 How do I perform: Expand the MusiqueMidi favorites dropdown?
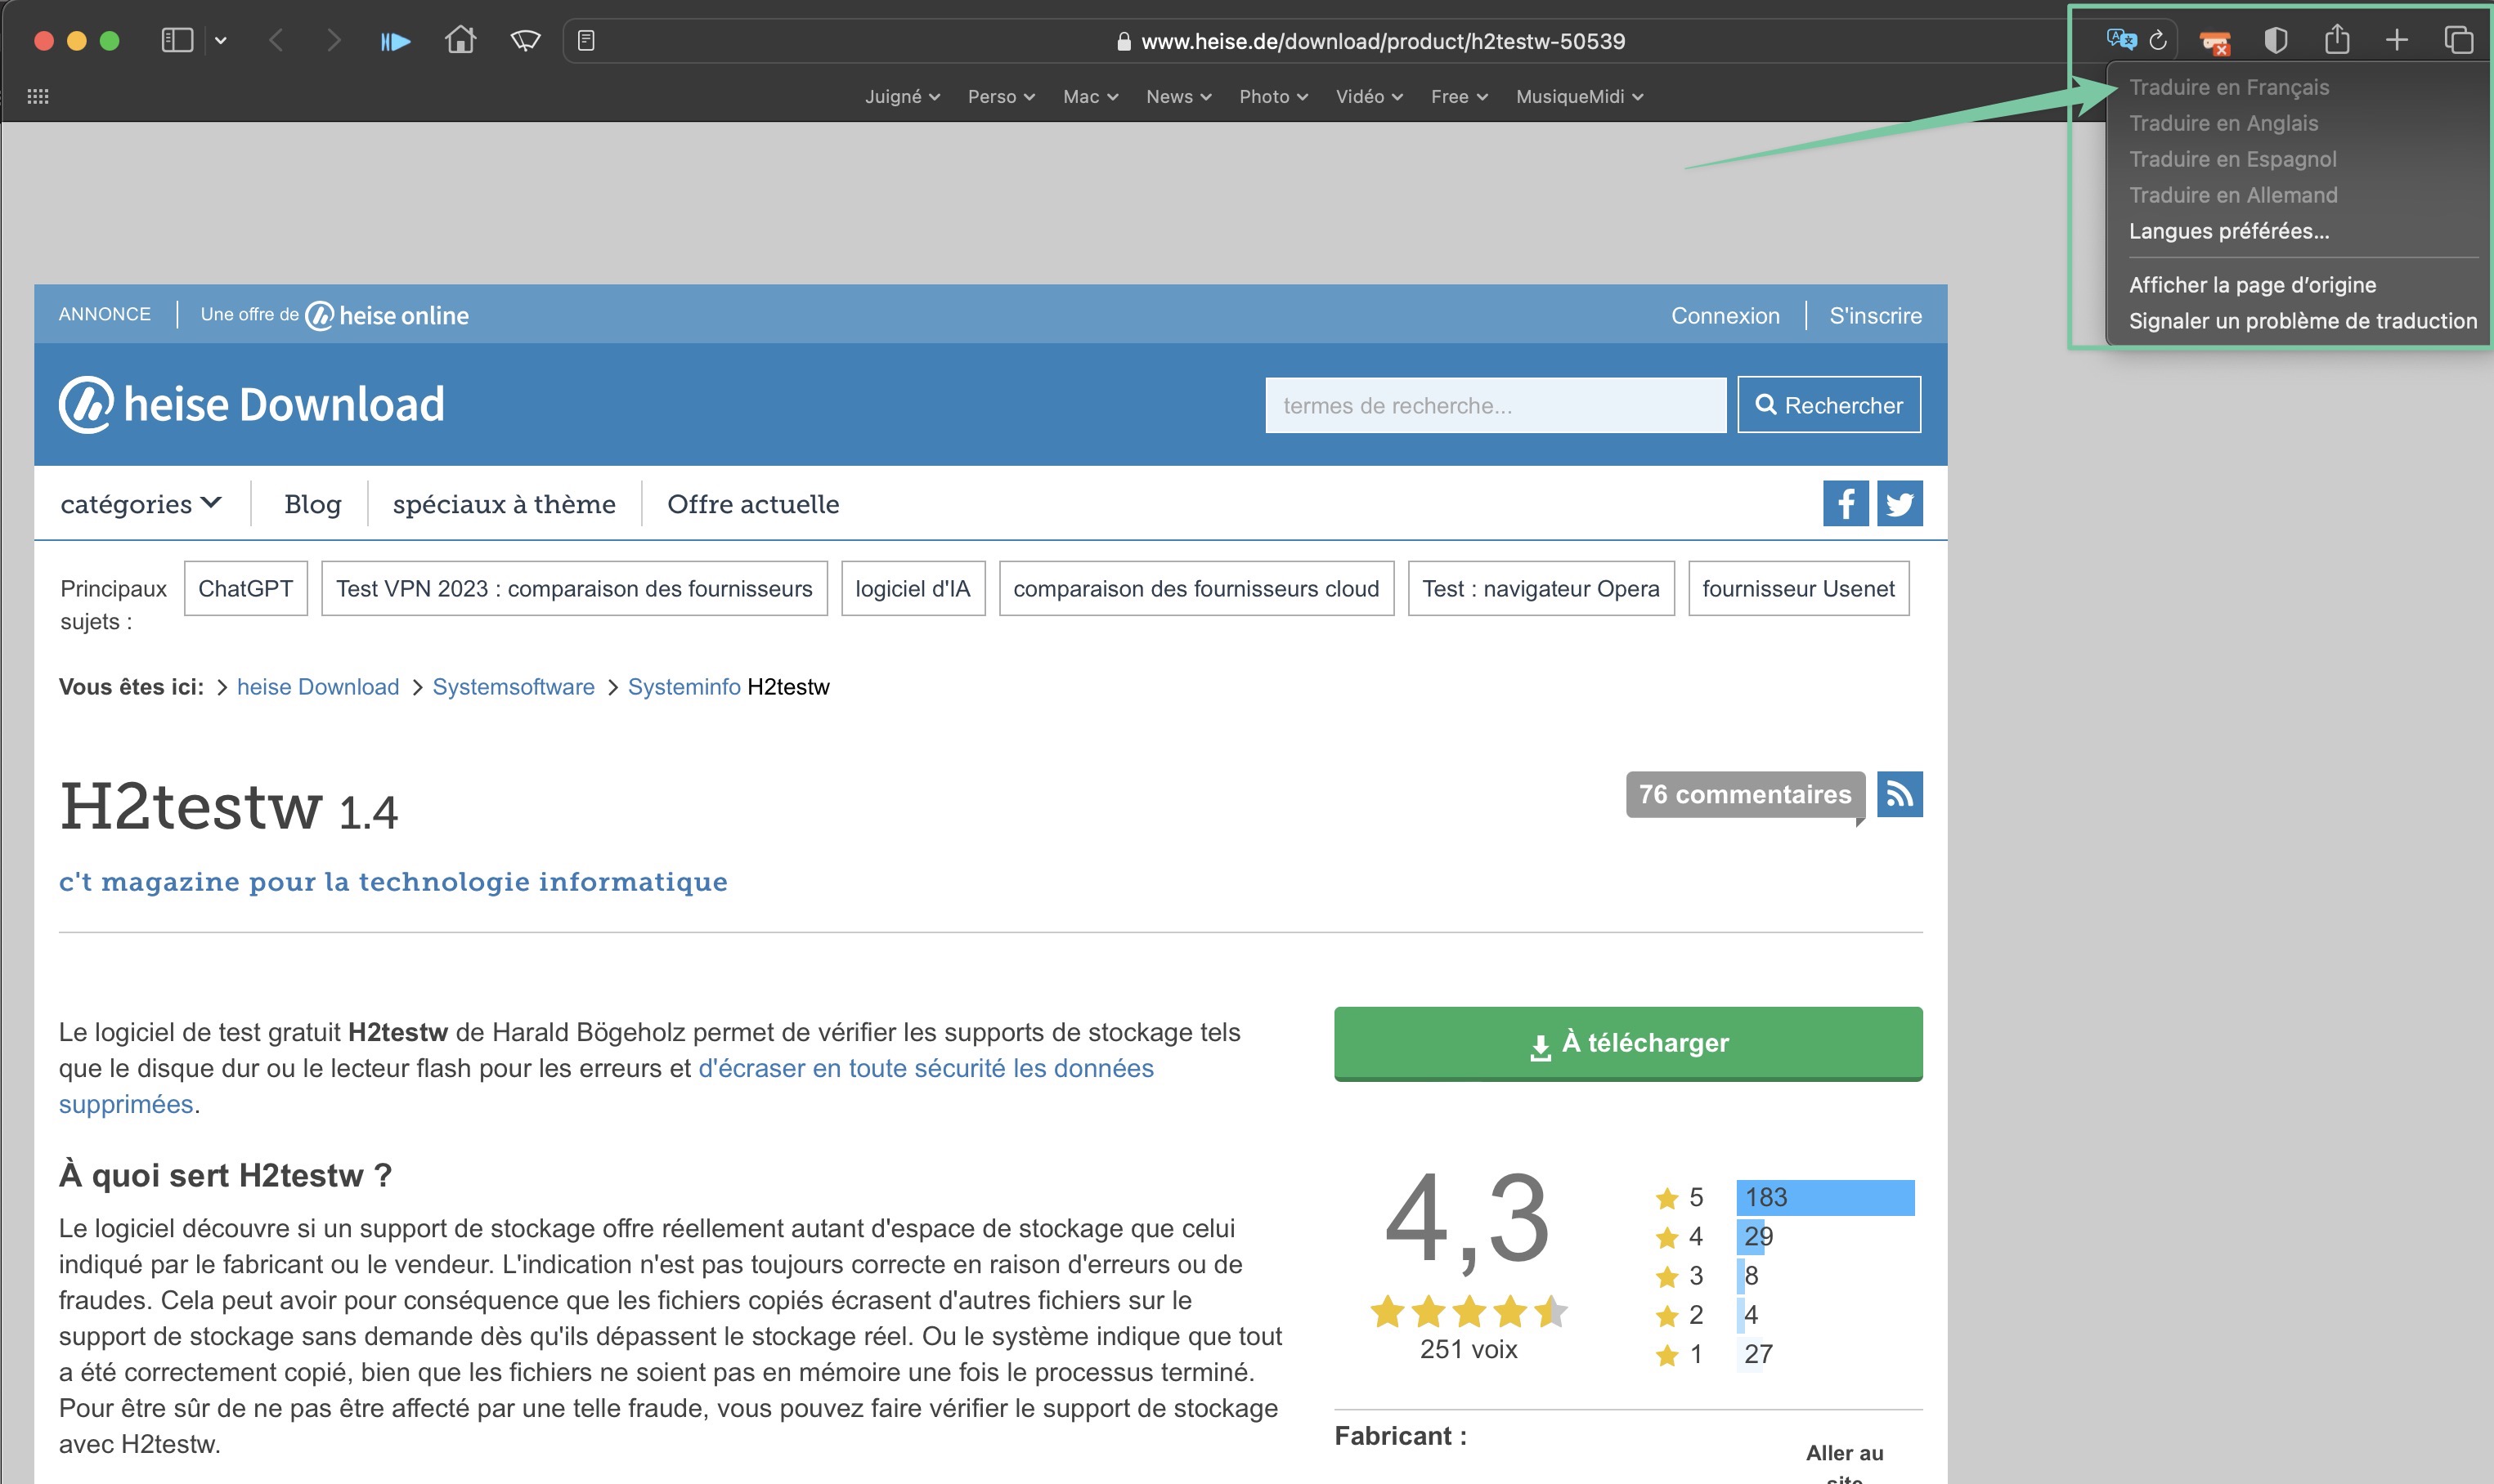1579,96
